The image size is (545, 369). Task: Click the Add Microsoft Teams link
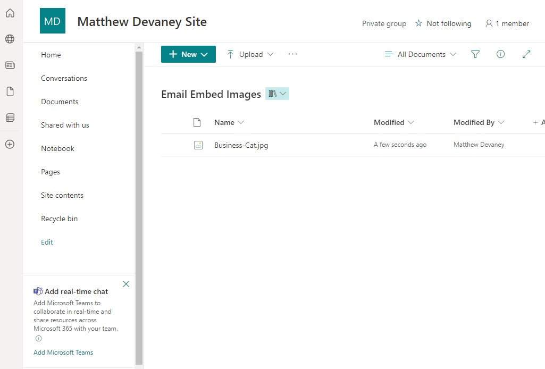[63, 353]
